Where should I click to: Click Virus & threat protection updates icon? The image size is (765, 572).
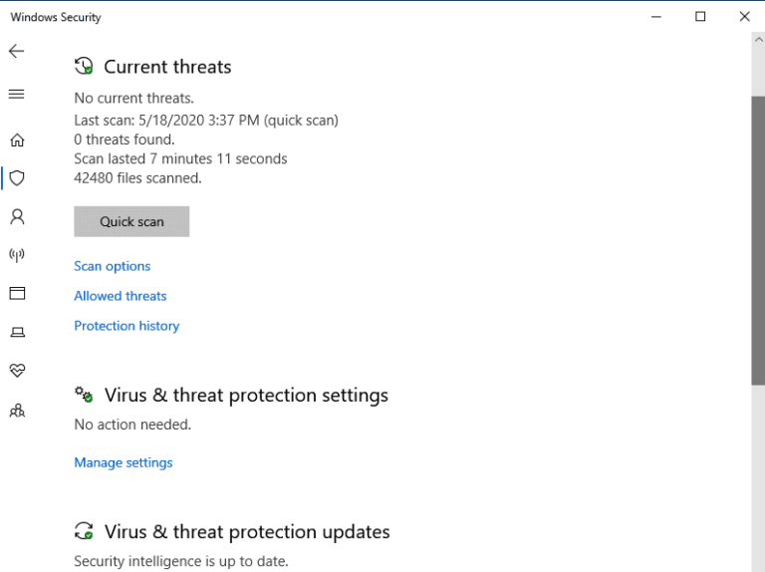tap(84, 531)
